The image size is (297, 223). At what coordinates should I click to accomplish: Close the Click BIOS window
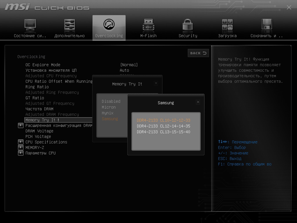pyautogui.click(x=289, y=7)
